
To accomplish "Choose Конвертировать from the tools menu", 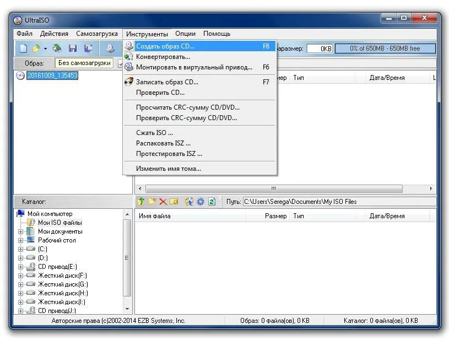I will pos(200,56).
